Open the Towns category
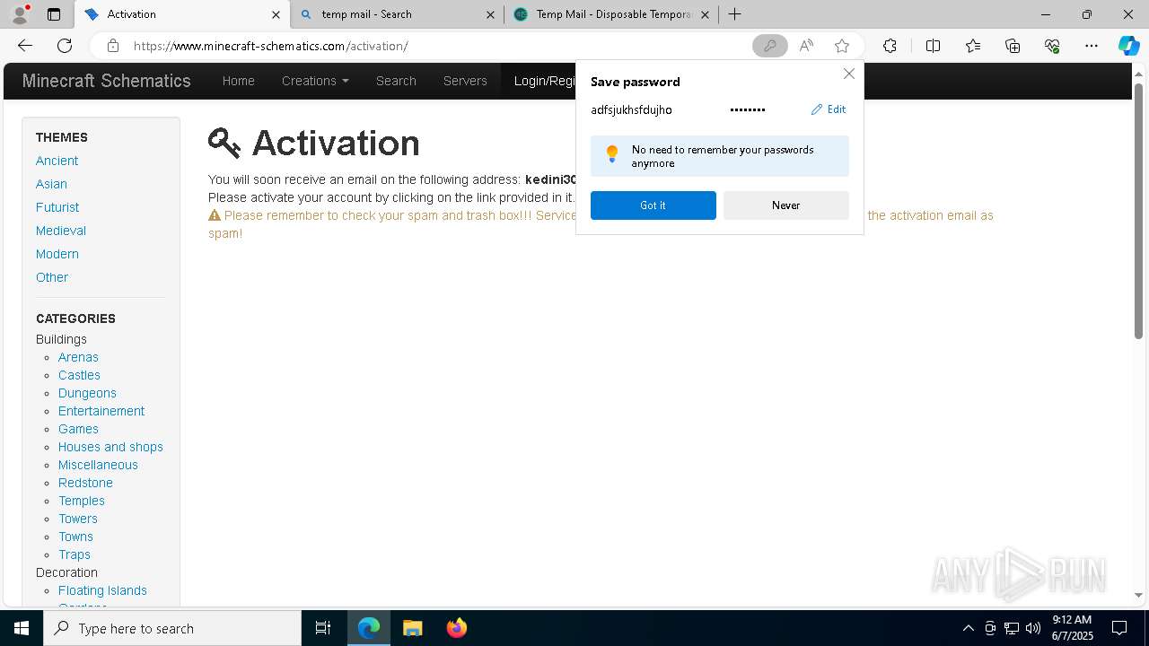 75,537
